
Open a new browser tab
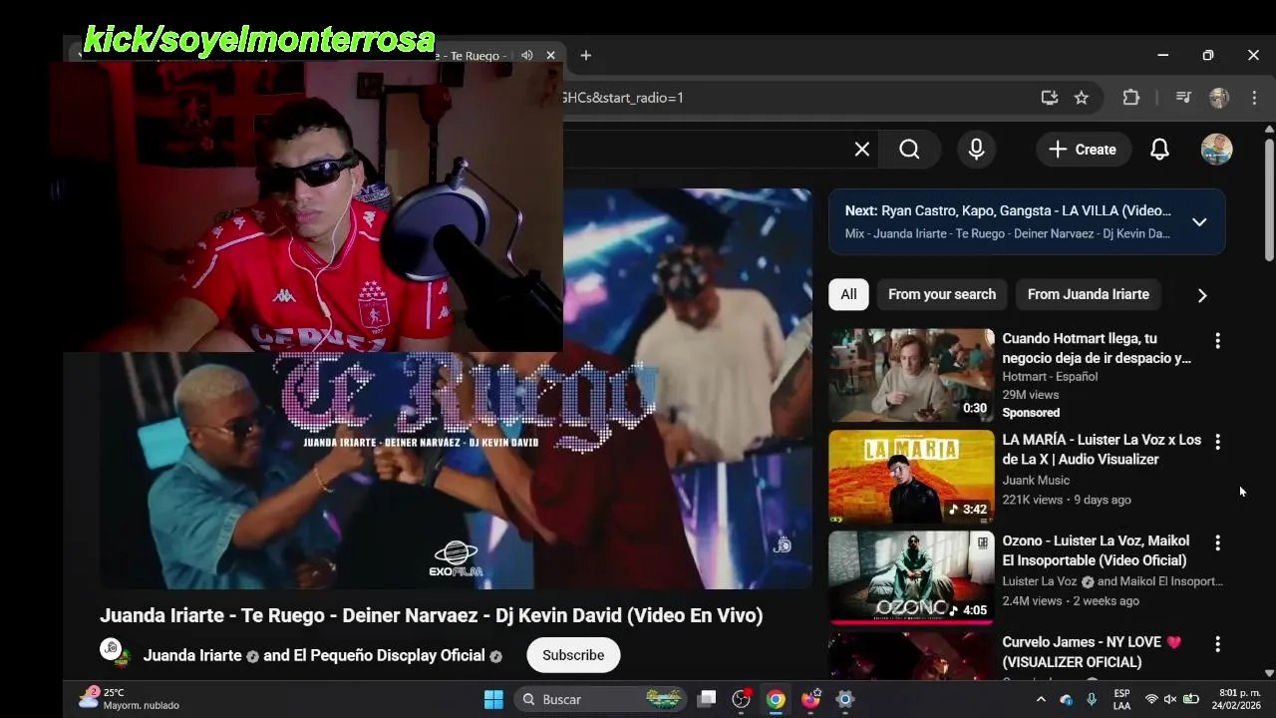[586, 56]
